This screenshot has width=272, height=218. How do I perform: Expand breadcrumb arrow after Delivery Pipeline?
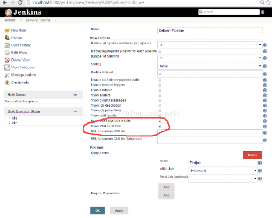56,20
